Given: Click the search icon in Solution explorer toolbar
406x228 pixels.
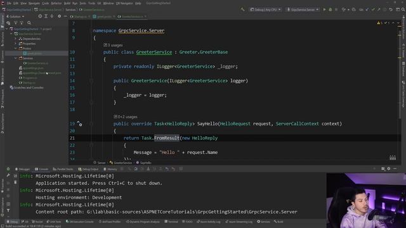Looking at the screenshot, I should coord(29,23).
